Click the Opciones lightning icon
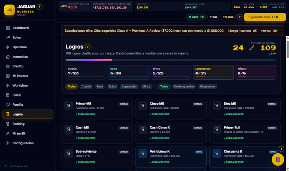The width and height of the screenshot is (289, 171). [x=8, y=47]
